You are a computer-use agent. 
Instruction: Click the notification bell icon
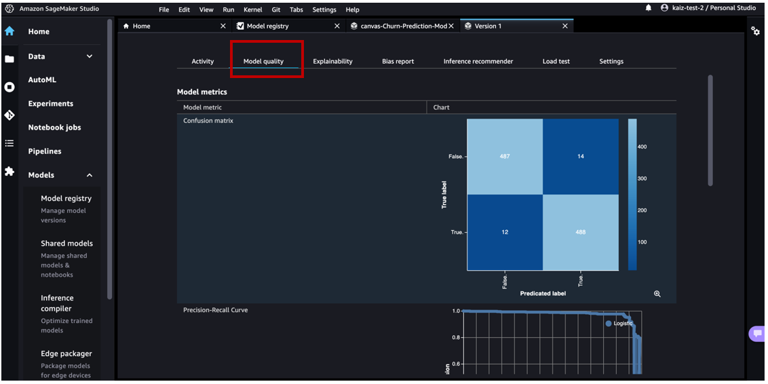point(648,8)
